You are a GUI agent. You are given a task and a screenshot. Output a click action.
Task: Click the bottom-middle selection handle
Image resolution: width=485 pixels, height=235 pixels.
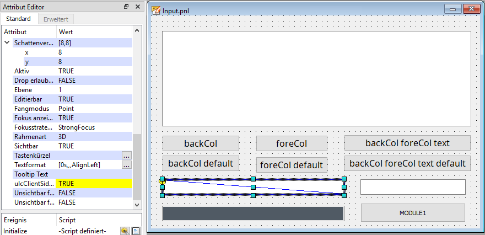(253, 195)
